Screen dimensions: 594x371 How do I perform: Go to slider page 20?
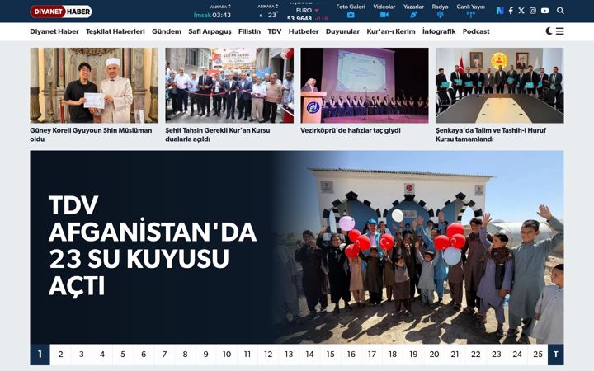point(434,355)
